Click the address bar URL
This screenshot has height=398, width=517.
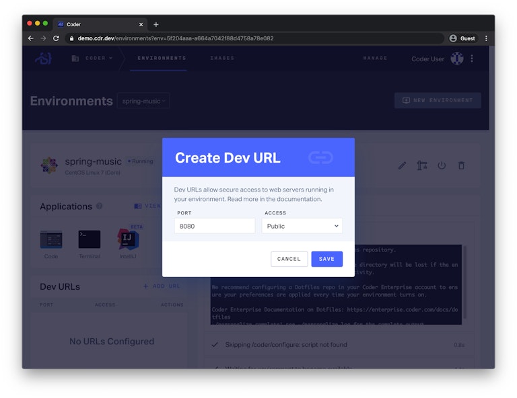click(176, 38)
